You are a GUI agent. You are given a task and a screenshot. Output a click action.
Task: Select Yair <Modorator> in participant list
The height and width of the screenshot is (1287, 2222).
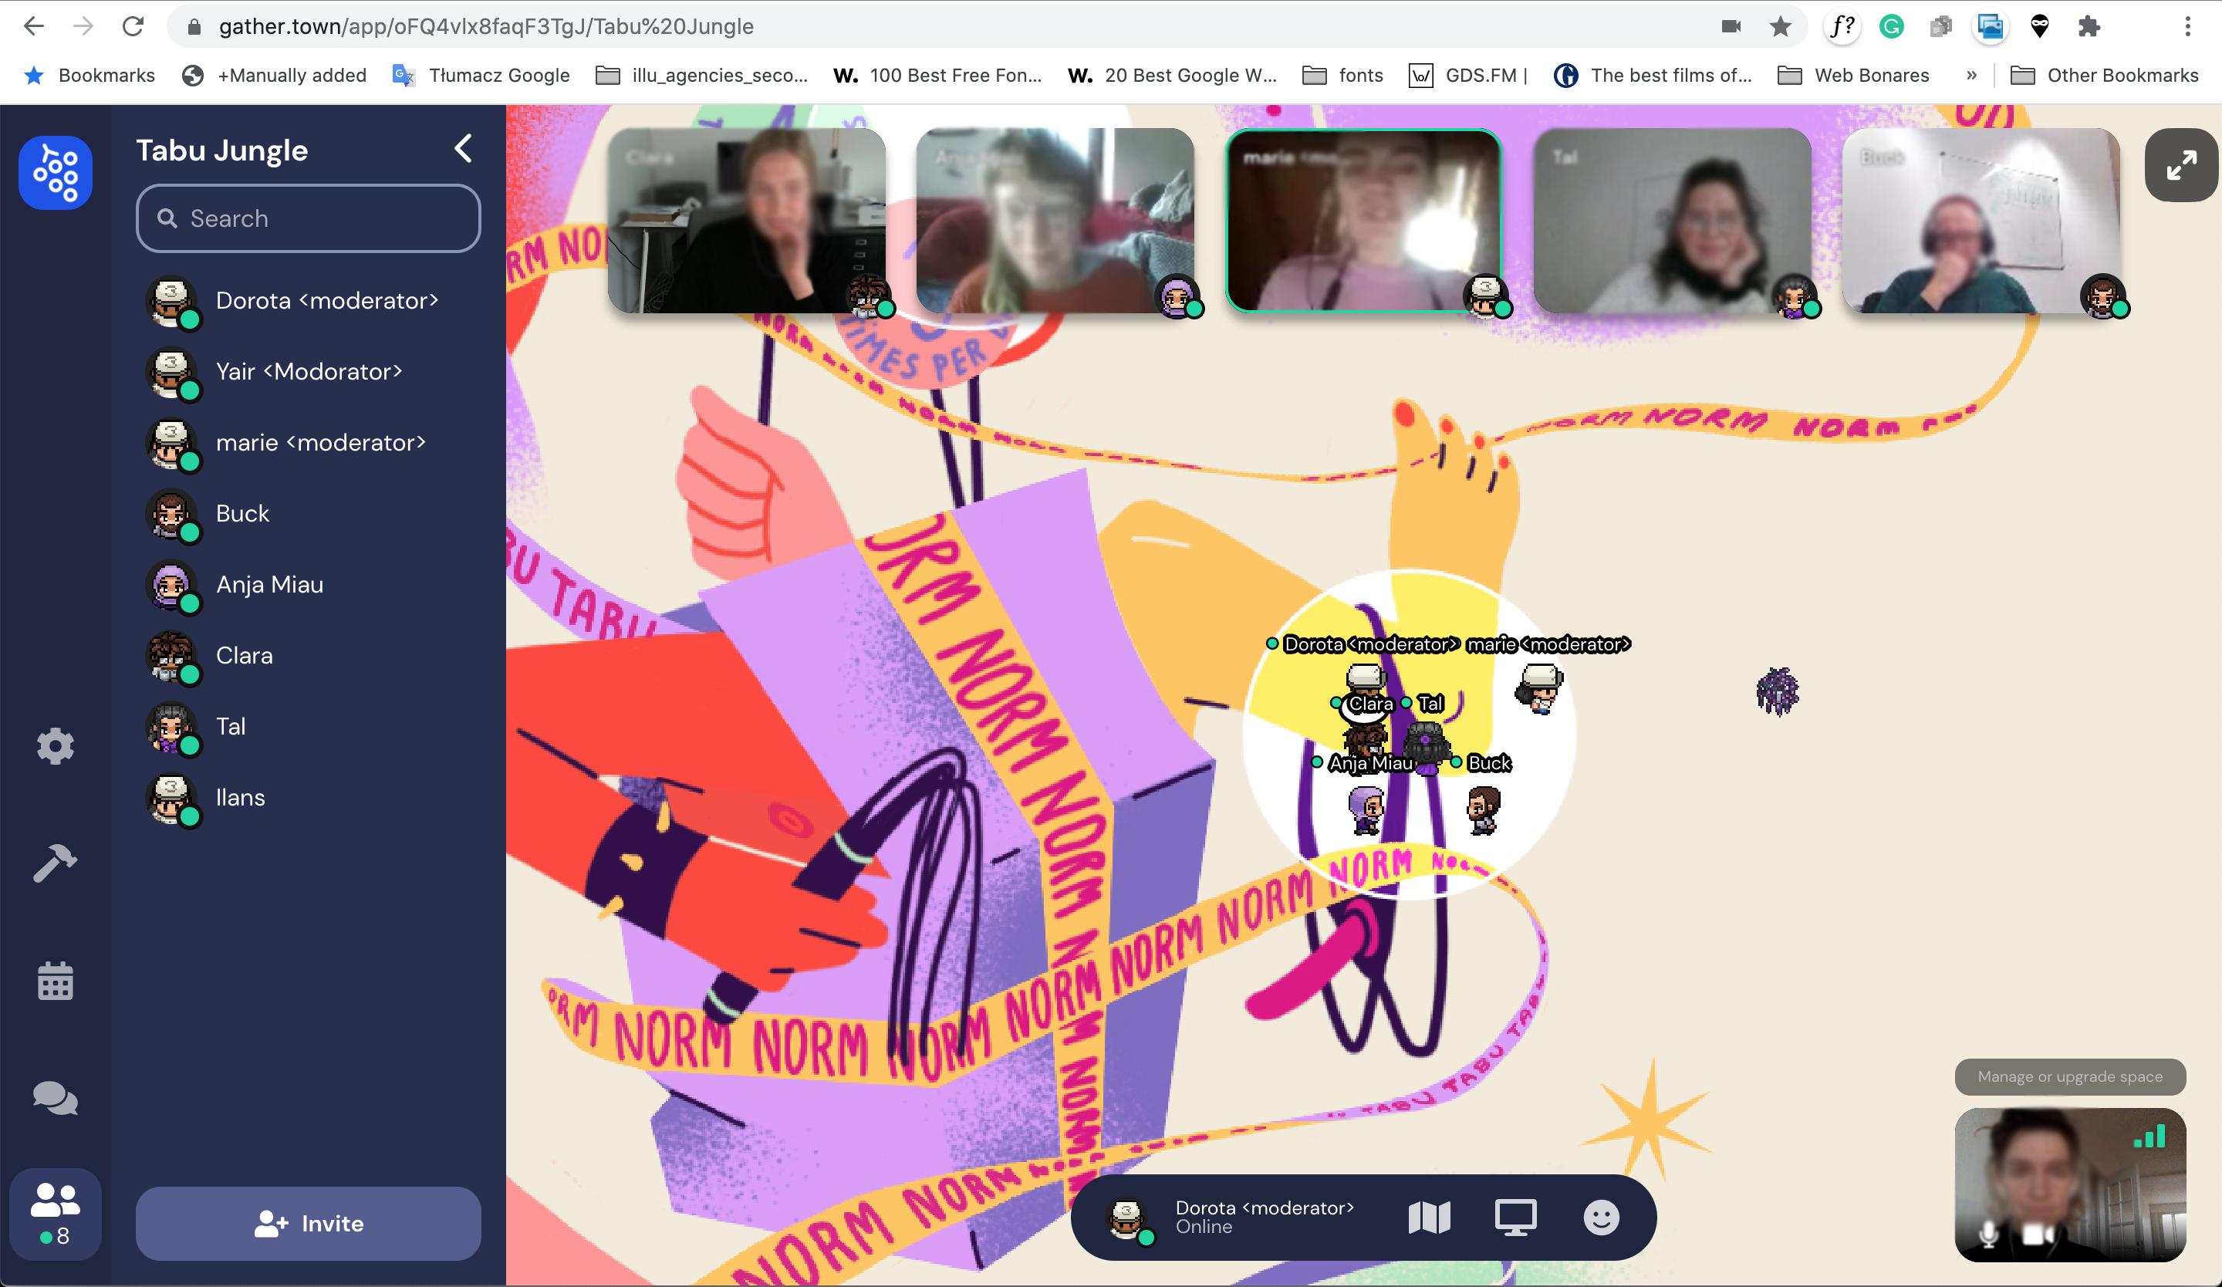[x=308, y=371]
